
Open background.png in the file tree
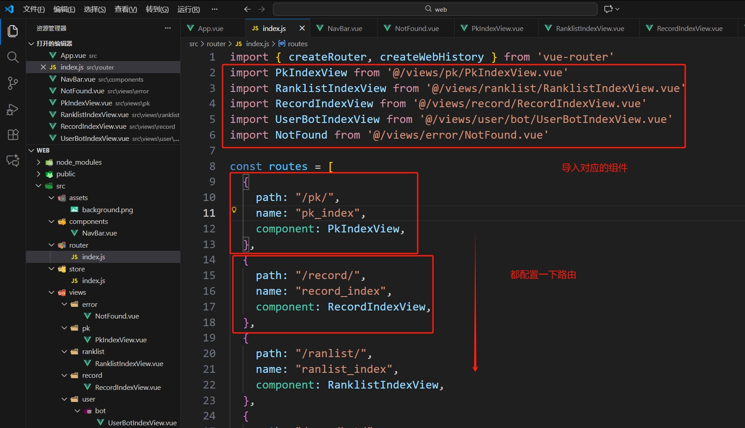coord(107,210)
